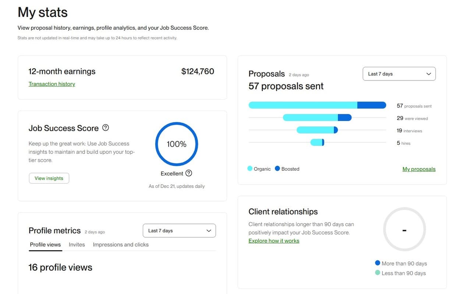This screenshot has width=471, height=294.
Task: Follow the Explore how it works link
Action: point(274,240)
